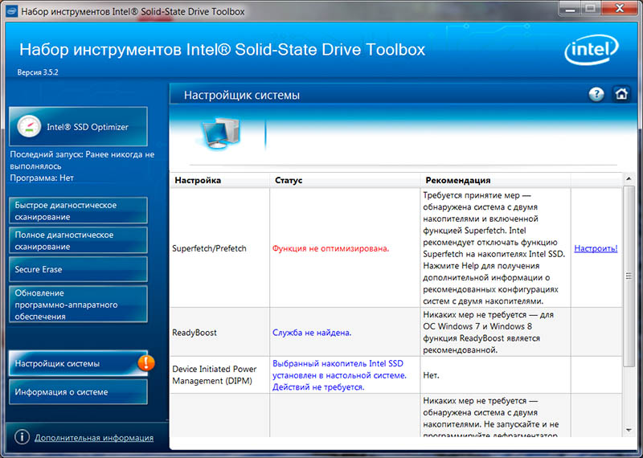This screenshot has width=643, height=458.
Task: Click the orange warning icon on Настройщик системы
Action: 145,363
